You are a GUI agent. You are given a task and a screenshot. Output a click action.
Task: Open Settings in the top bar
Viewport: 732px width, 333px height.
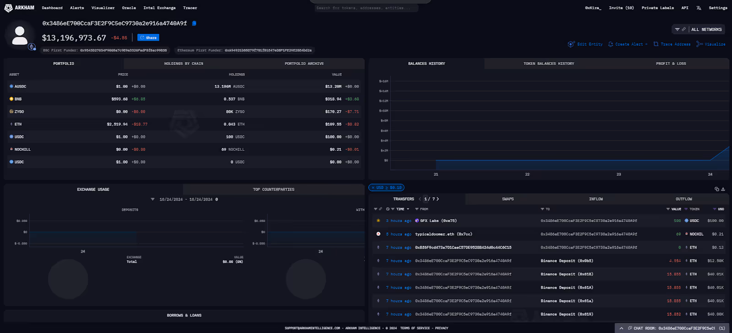click(x=718, y=8)
